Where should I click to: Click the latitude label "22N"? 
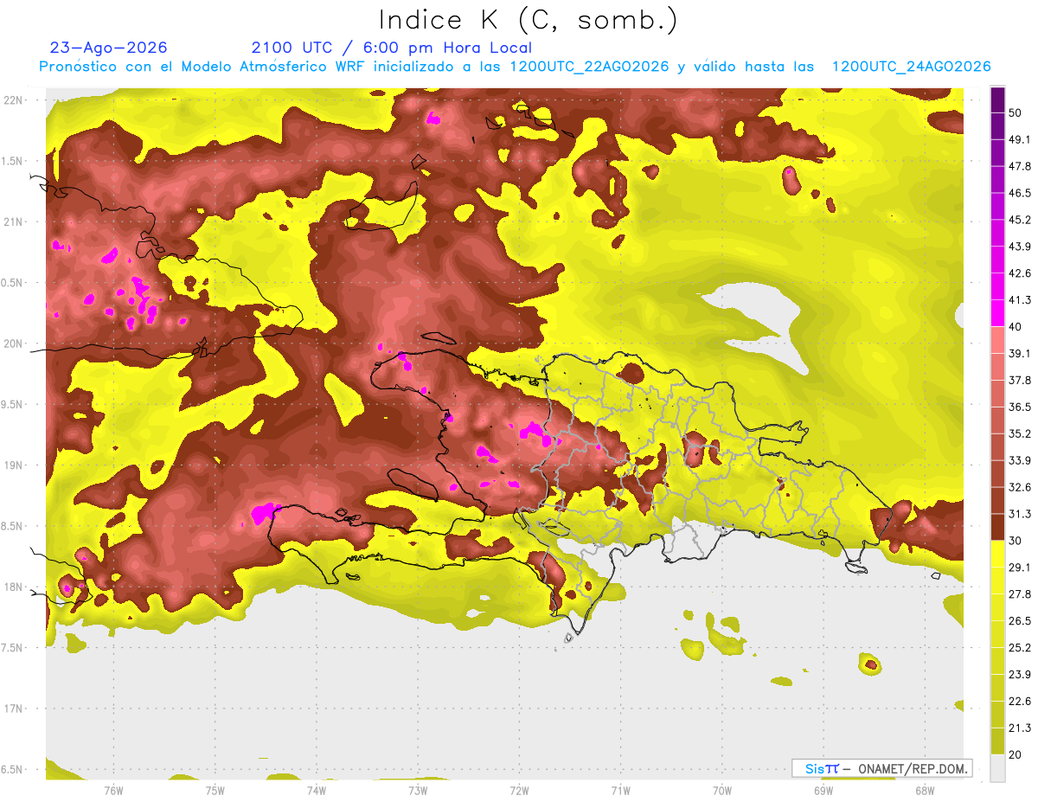(x=13, y=100)
